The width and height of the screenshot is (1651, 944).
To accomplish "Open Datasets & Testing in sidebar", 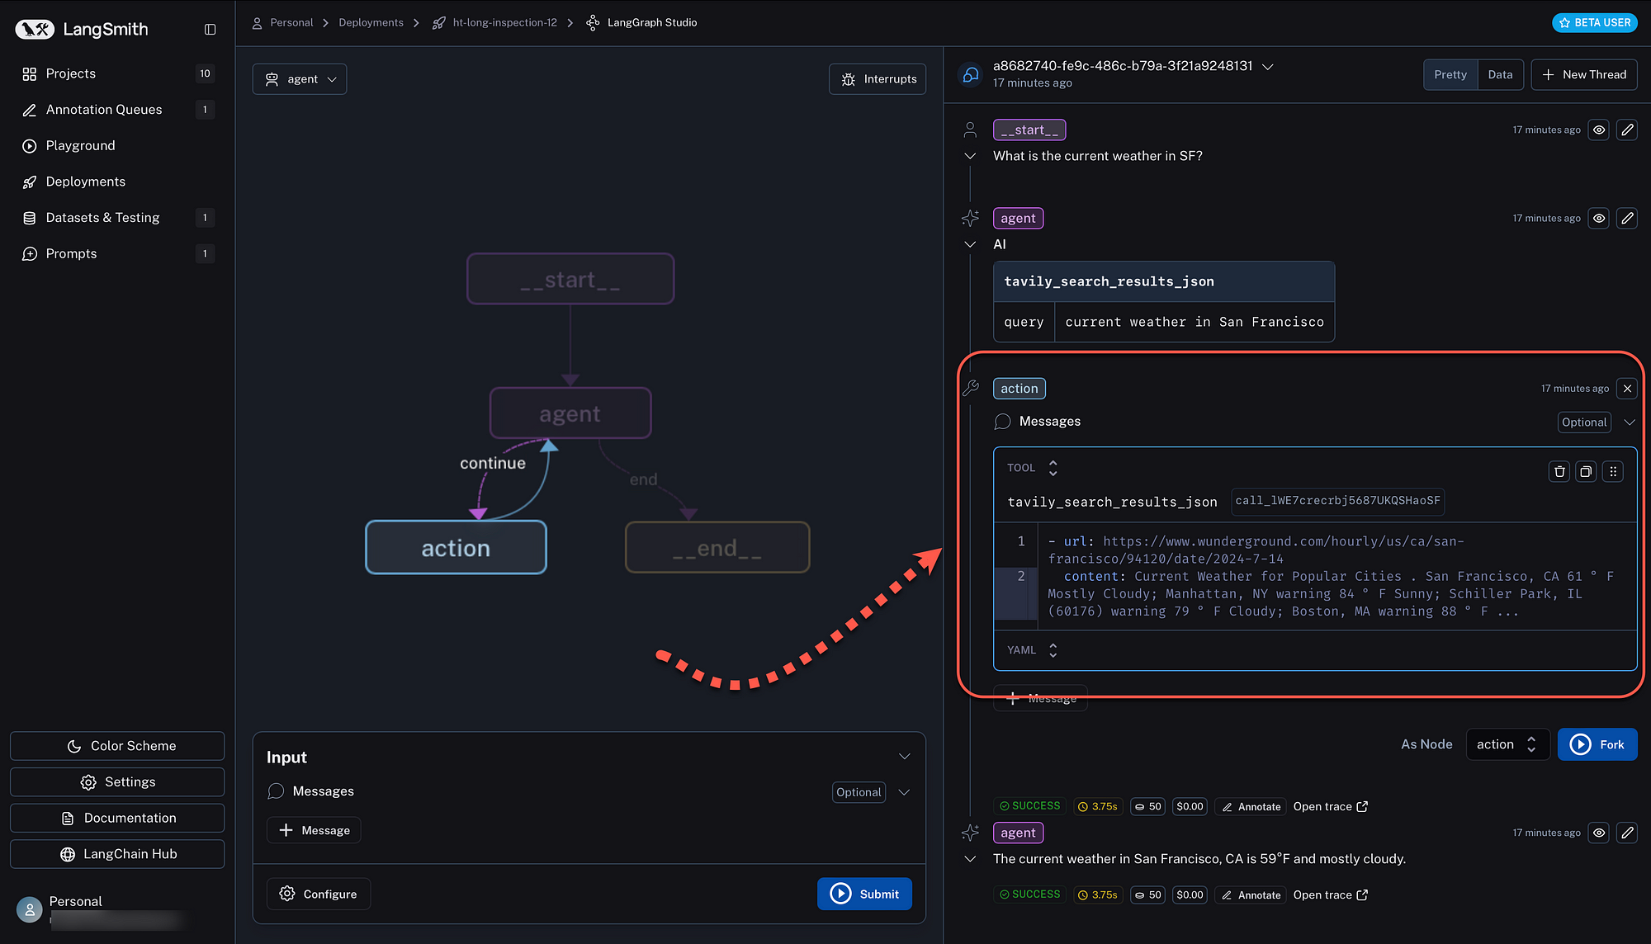I will 102,218.
